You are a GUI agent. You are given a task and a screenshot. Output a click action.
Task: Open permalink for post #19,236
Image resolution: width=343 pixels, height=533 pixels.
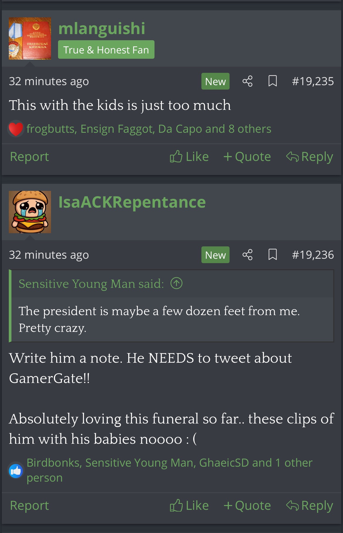313,255
